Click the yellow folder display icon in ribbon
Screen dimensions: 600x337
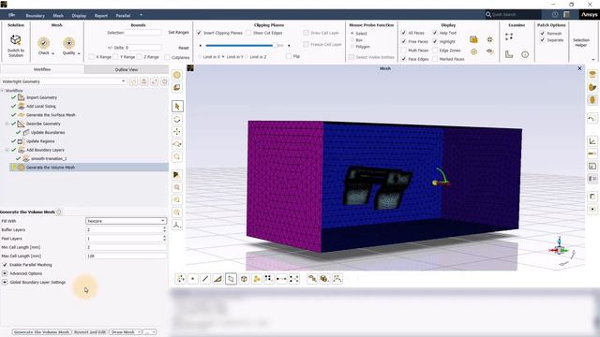[473, 39]
